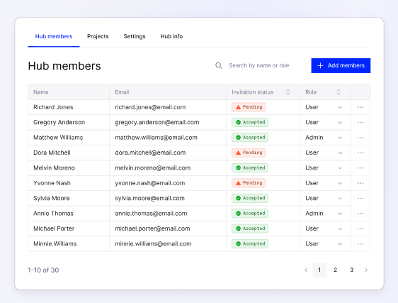Click email matthew.williams@email.com
The height and width of the screenshot is (303, 398).
156,138
